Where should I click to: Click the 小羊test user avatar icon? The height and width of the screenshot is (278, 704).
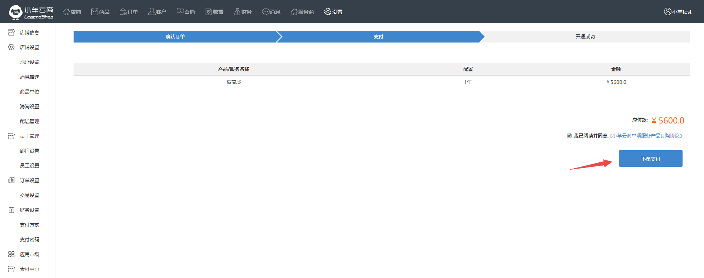667,12
